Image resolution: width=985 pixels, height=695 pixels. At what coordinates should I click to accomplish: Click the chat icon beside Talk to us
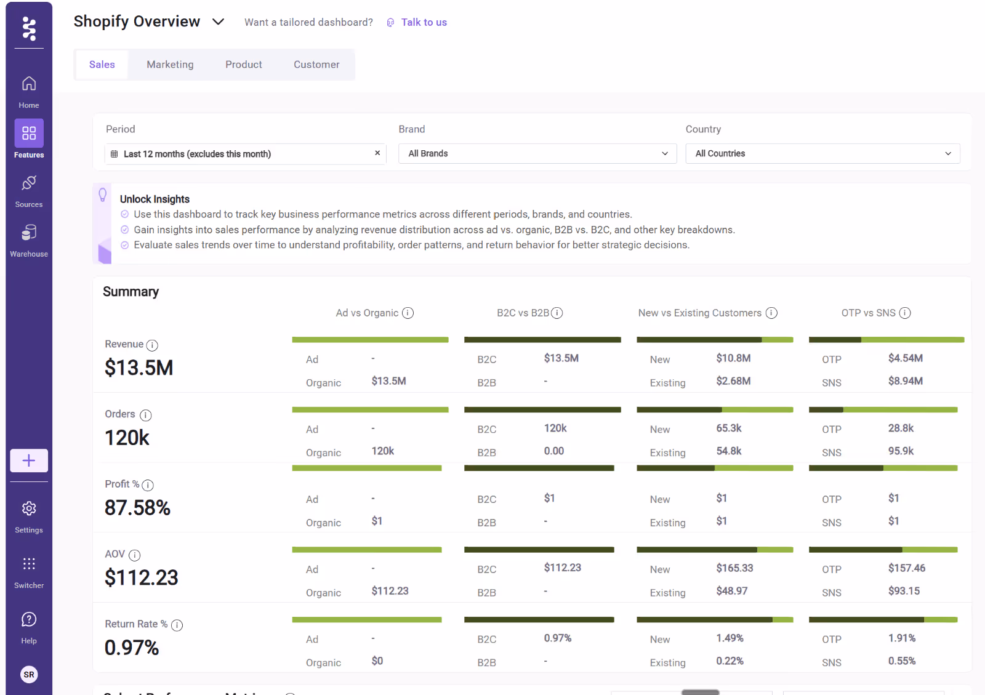click(x=390, y=23)
